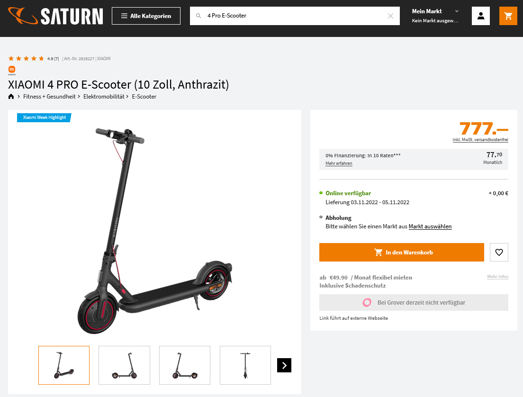
Task: Go to home via breadcrumb house icon
Action: [x=11, y=97]
